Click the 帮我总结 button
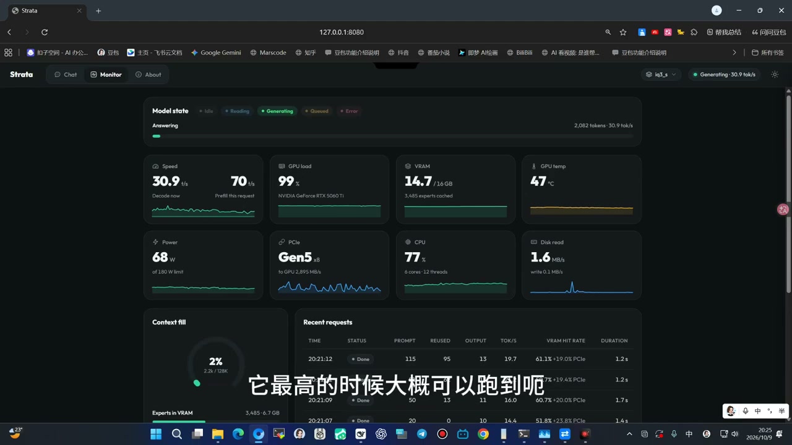792x445 pixels. tap(725, 32)
